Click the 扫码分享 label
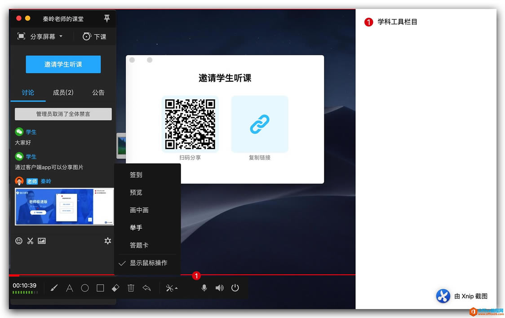The width and height of the screenshot is (505, 318). click(x=190, y=157)
